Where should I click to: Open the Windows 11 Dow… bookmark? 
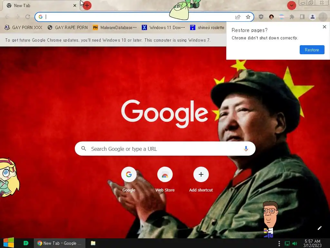point(163,28)
